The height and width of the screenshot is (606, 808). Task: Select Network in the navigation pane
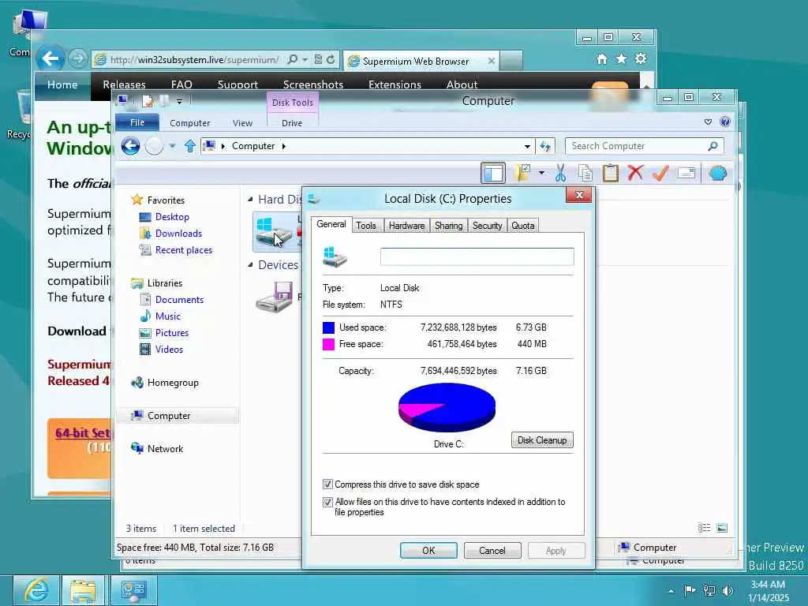pyautogui.click(x=165, y=449)
